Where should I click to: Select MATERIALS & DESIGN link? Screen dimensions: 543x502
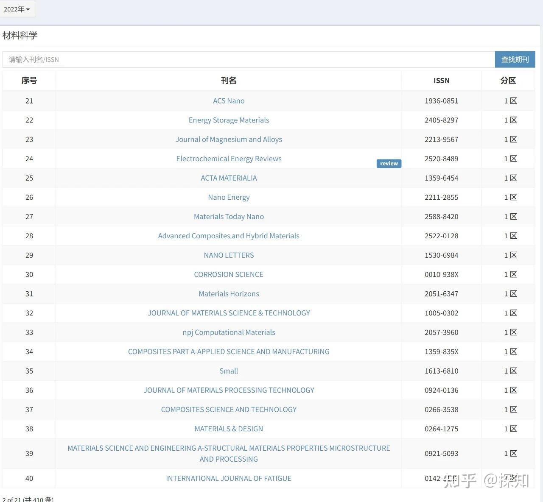click(x=229, y=429)
